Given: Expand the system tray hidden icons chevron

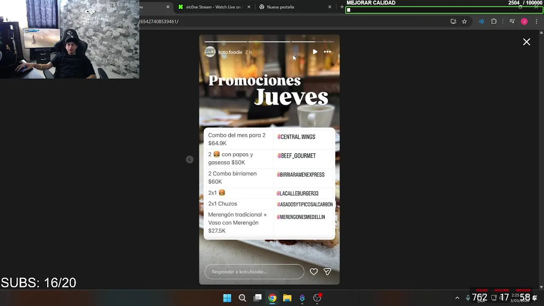Looking at the screenshot, I should 457,298.
